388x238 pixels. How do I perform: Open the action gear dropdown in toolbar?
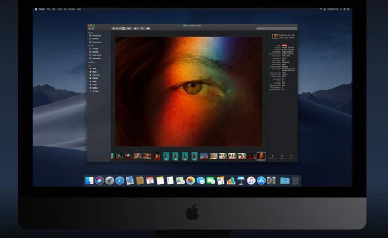(136, 28)
